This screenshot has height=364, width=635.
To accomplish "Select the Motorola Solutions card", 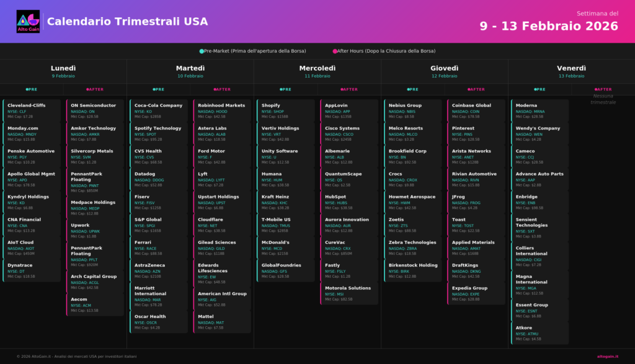I will click(x=349, y=293).
